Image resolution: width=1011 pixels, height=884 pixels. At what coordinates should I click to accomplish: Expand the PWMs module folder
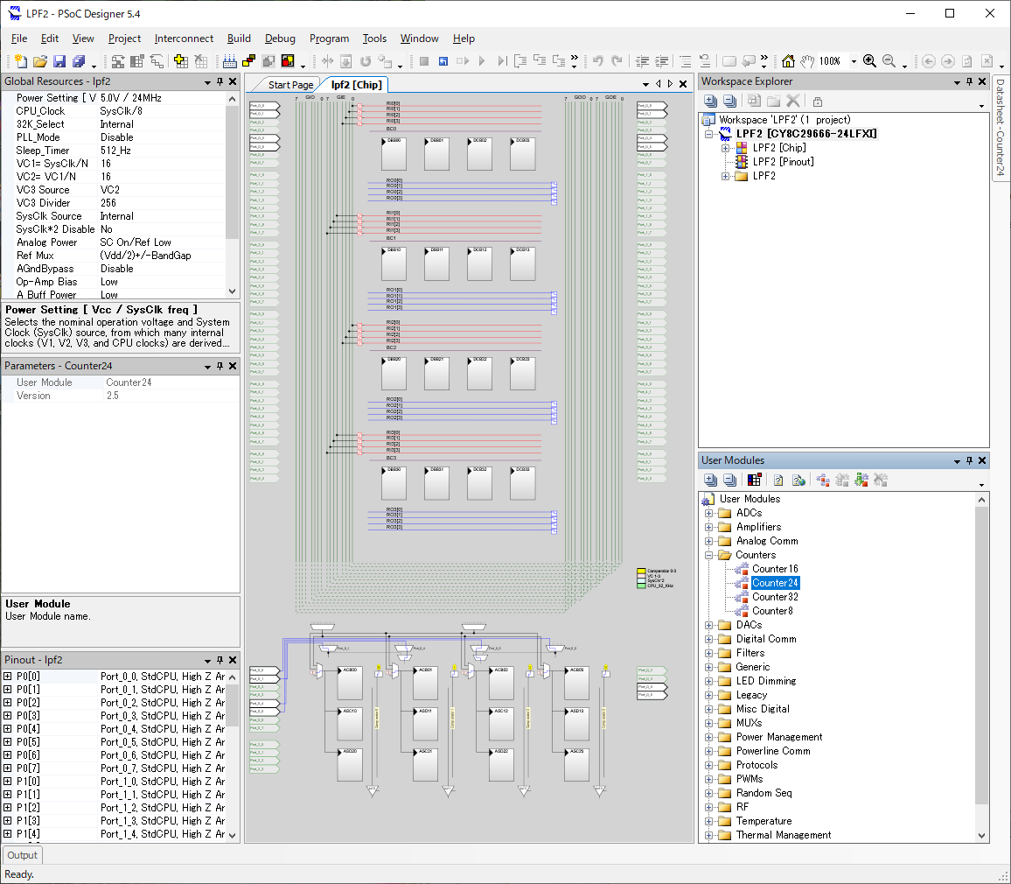point(708,779)
